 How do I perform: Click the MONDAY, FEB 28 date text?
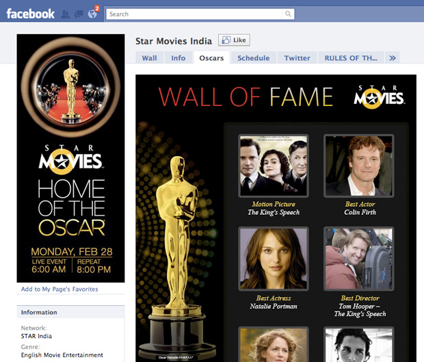72,252
